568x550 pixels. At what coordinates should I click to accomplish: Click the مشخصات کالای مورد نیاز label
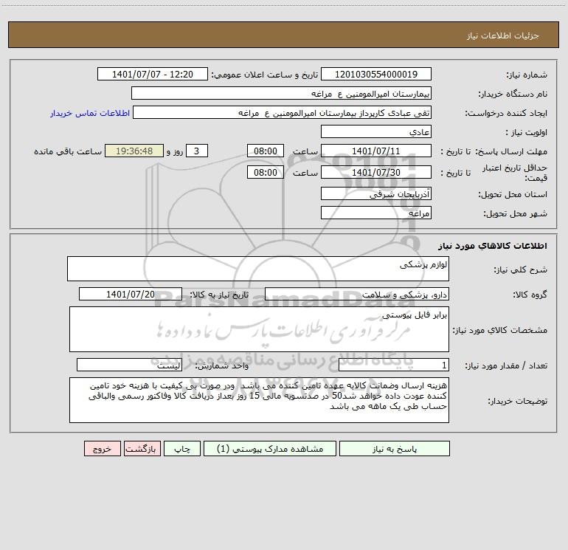point(500,330)
